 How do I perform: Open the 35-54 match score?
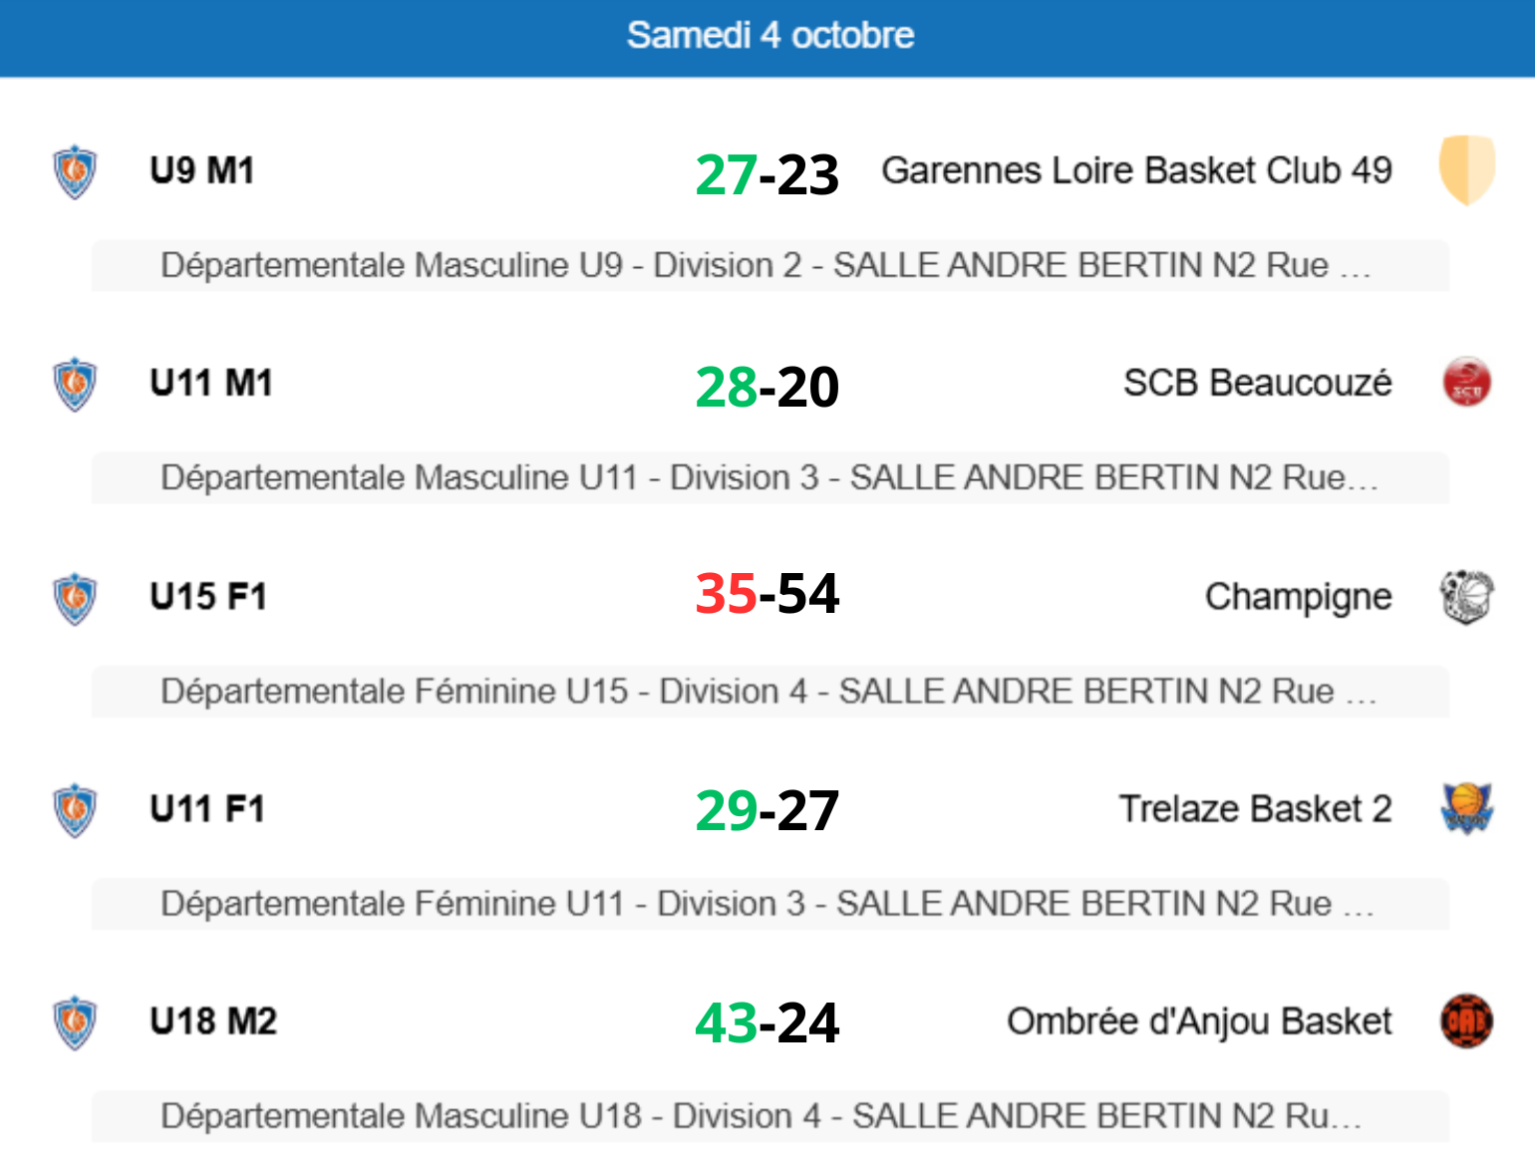(x=767, y=594)
